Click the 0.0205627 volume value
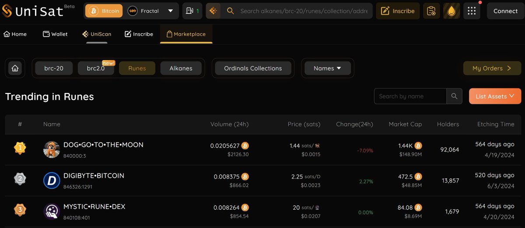The image size is (525, 228). click(x=225, y=145)
